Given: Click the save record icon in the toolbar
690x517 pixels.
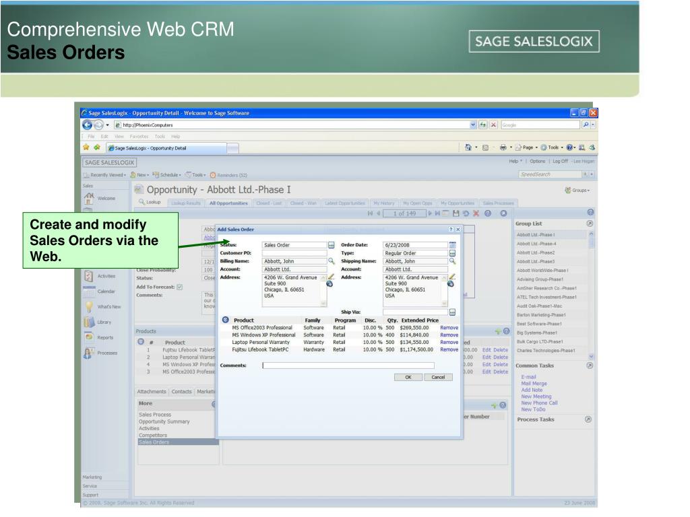Looking at the screenshot, I should click(x=456, y=213).
